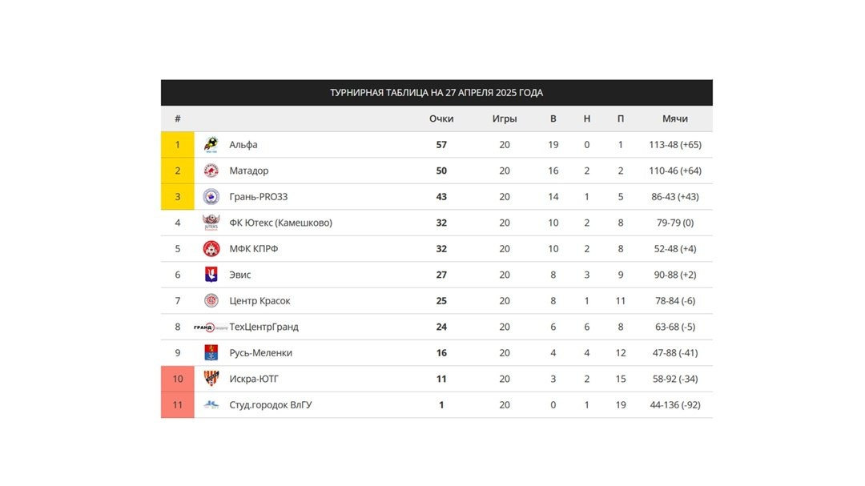Screen dimensions: 865x486
Task: Click the МФК КПРФ red emblem
Action: pos(211,249)
